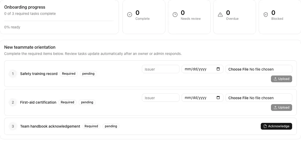The height and width of the screenshot is (164, 301).
Task: Click 'First-aid certification' title
Action: click(38, 102)
